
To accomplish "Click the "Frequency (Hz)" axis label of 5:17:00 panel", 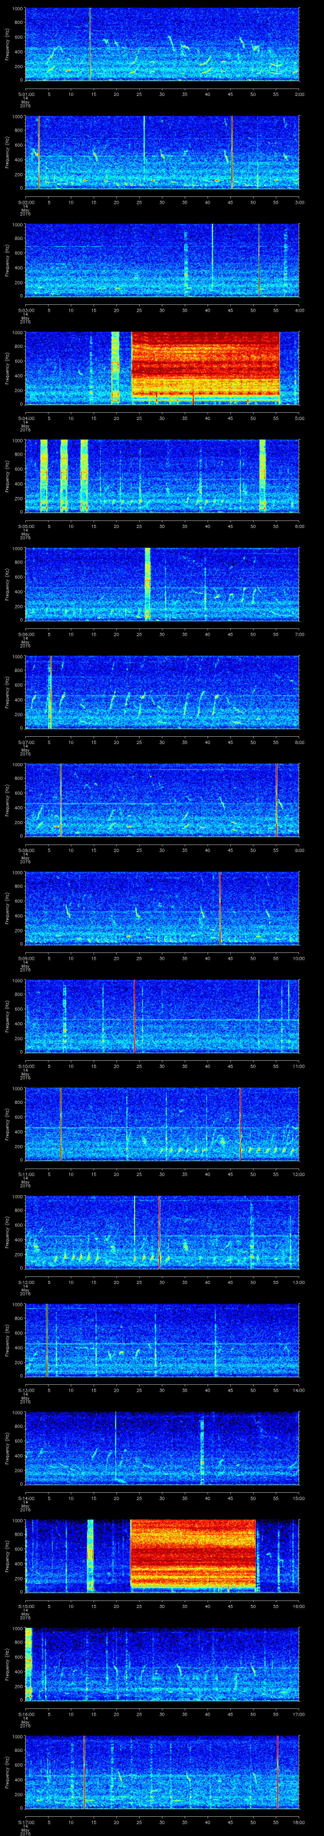I will click(7, 1773).
